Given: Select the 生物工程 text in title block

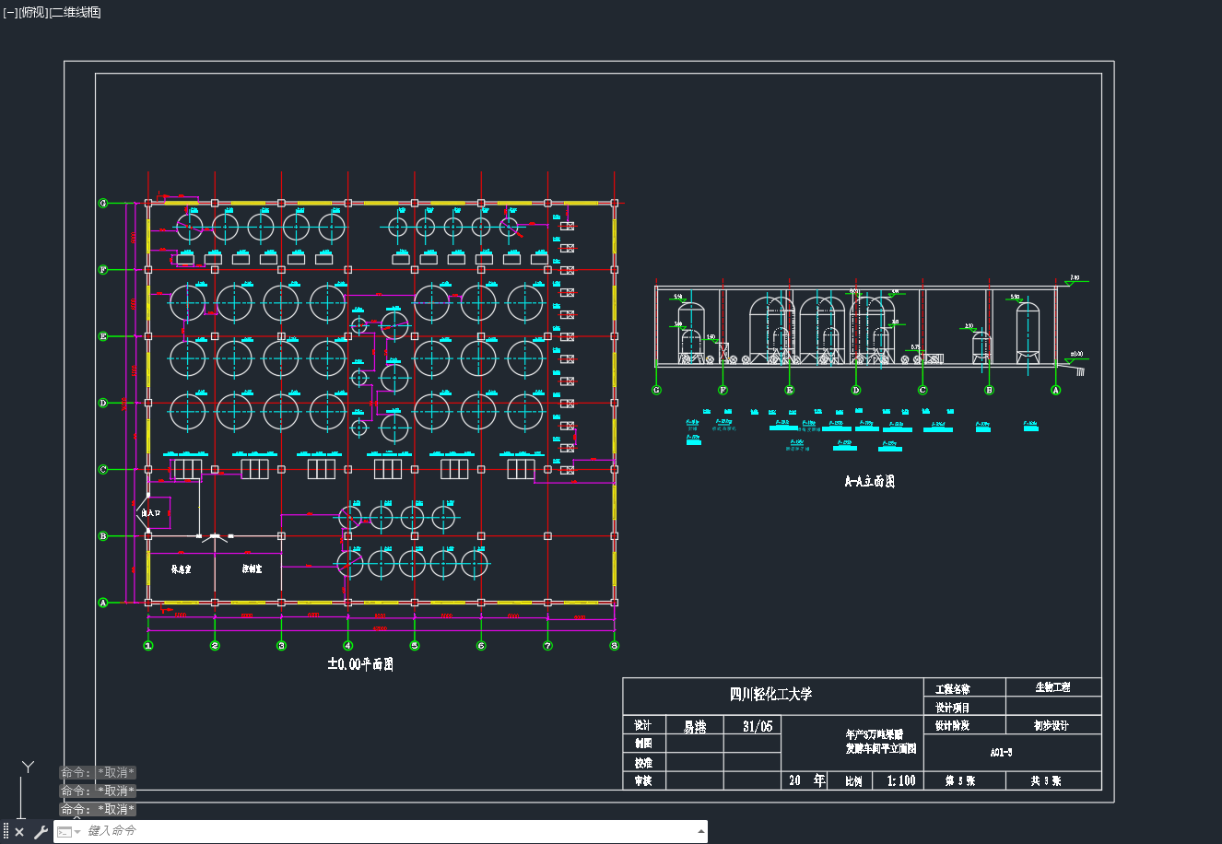Looking at the screenshot, I should 1052,687.
